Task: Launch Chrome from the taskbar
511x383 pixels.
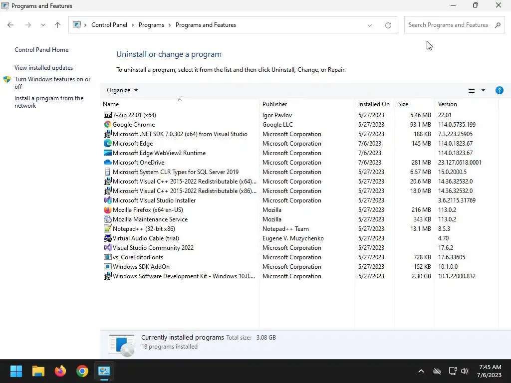Action: pos(82,371)
